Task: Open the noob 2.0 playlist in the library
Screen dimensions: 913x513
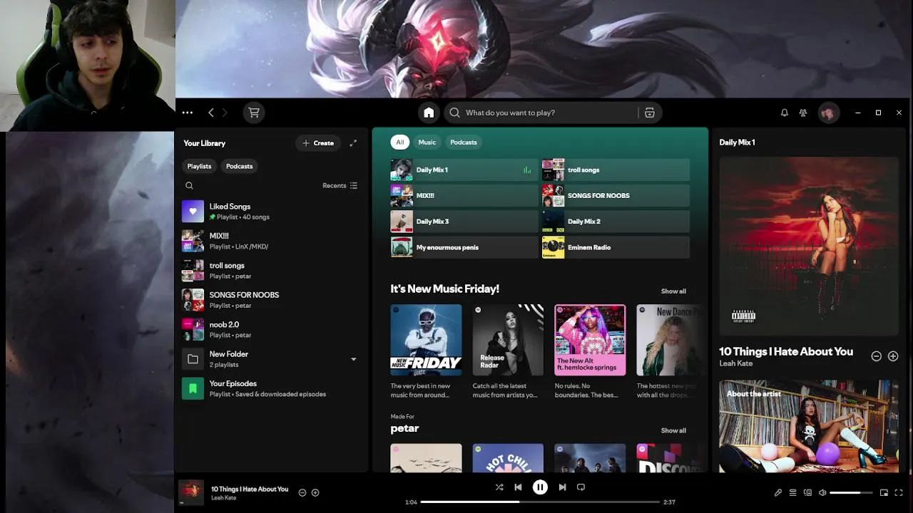Action: pos(271,329)
